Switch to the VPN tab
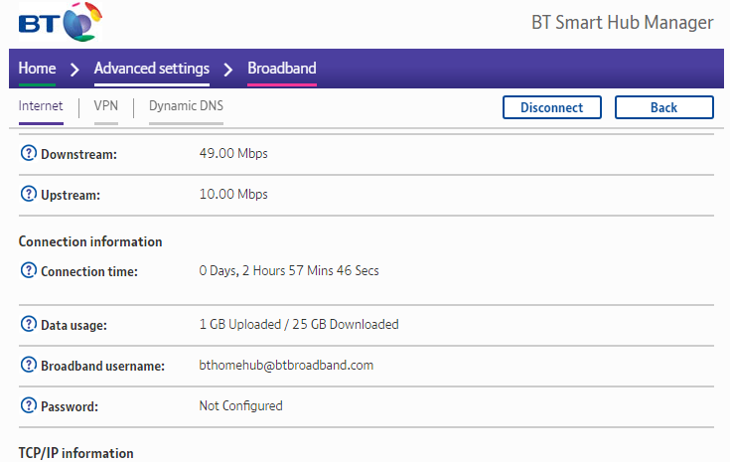730x462 pixels. coord(106,105)
